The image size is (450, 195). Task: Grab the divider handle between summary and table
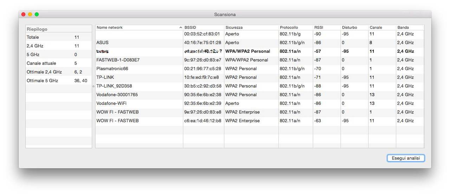click(x=94, y=86)
